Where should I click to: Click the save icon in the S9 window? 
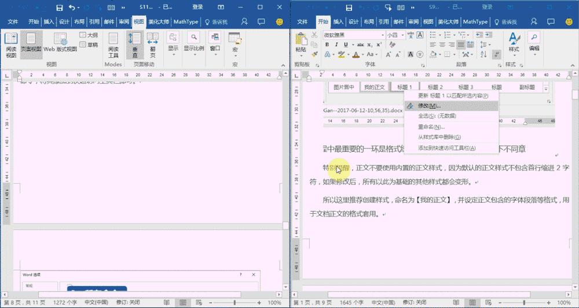349,8
